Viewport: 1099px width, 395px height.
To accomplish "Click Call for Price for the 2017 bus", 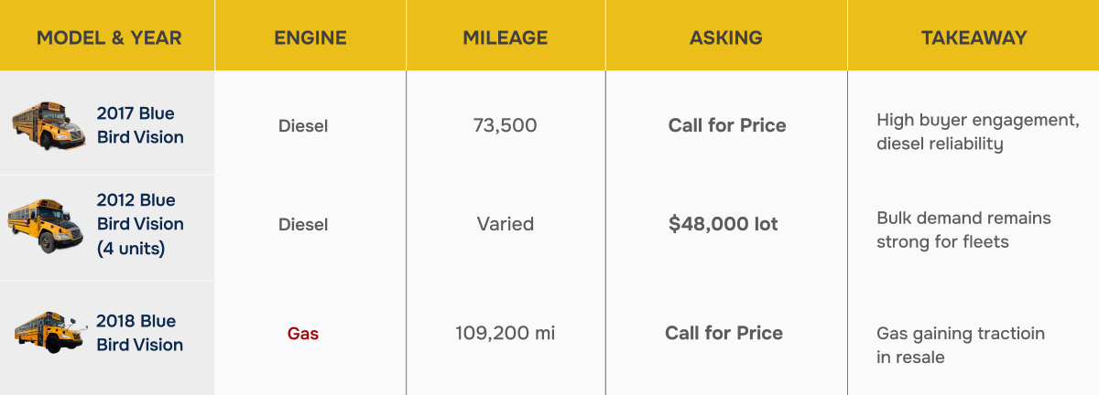I will tap(727, 125).
